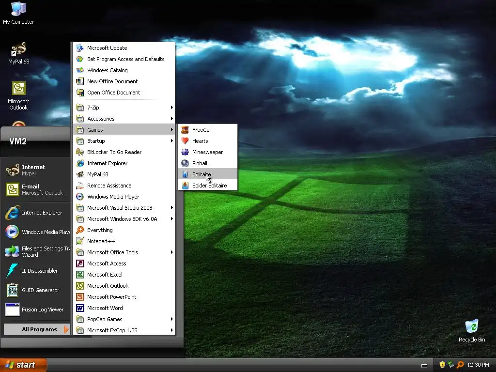Open Files and Settings Transfer Wizard

coord(37,251)
